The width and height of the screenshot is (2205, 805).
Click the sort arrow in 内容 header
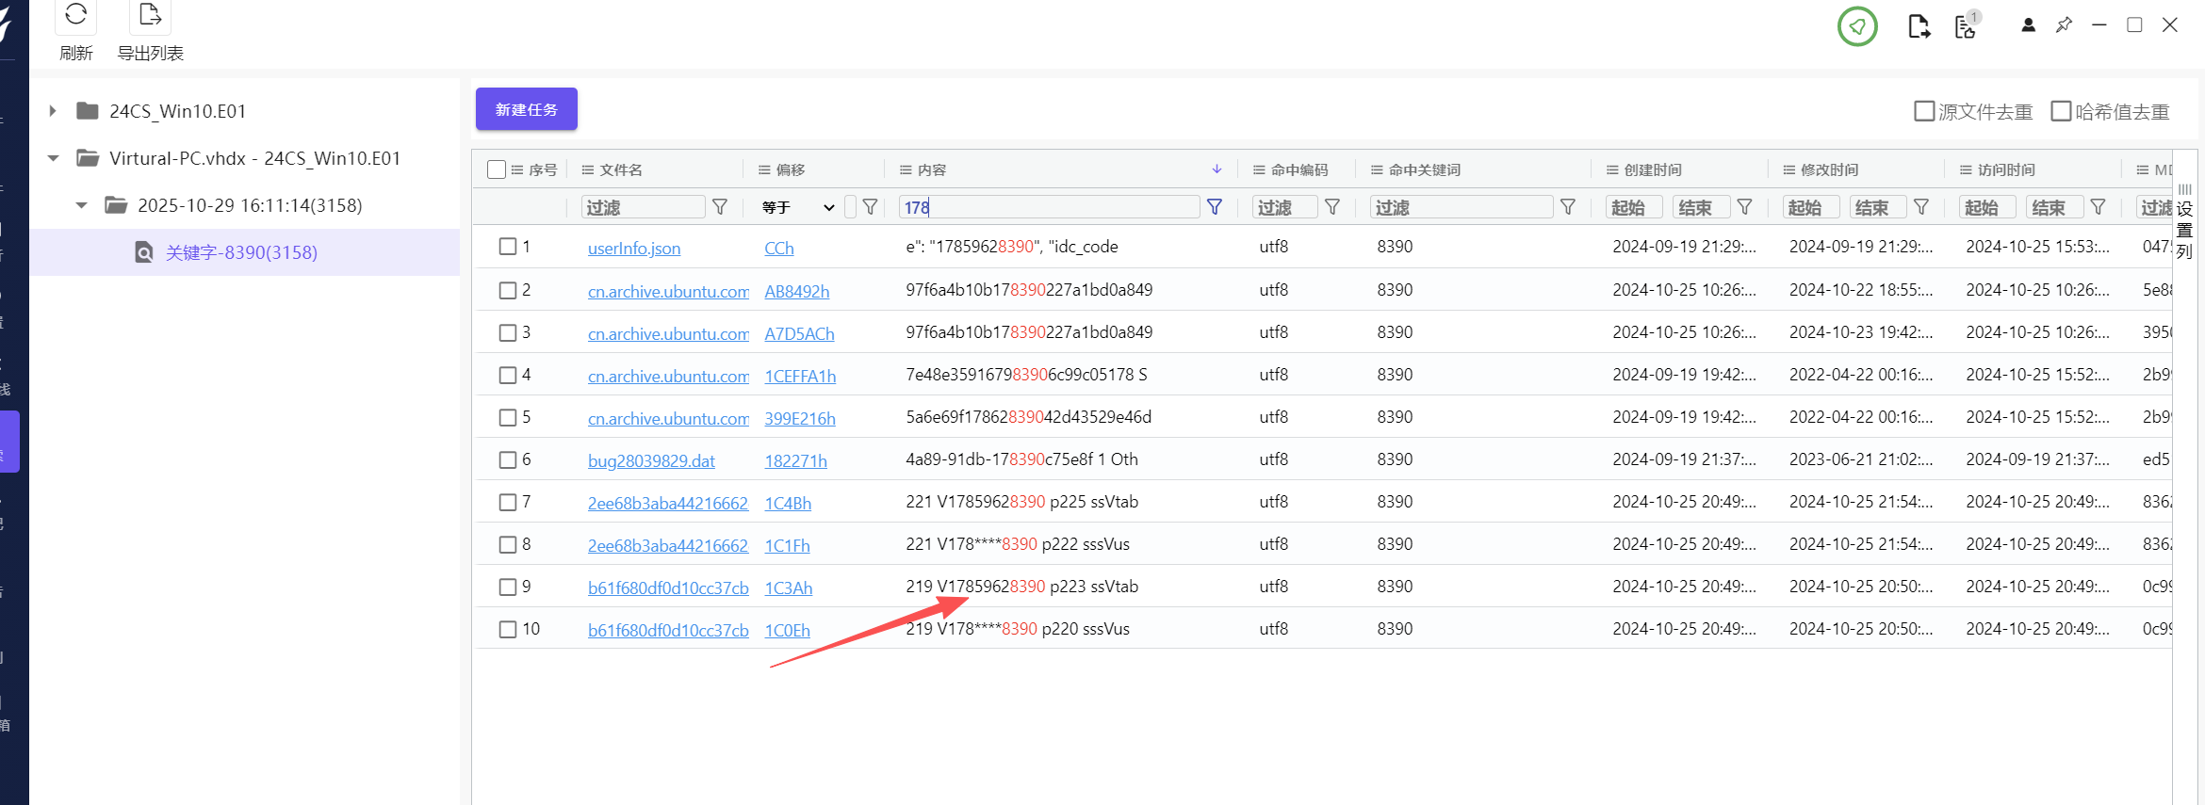[1217, 169]
